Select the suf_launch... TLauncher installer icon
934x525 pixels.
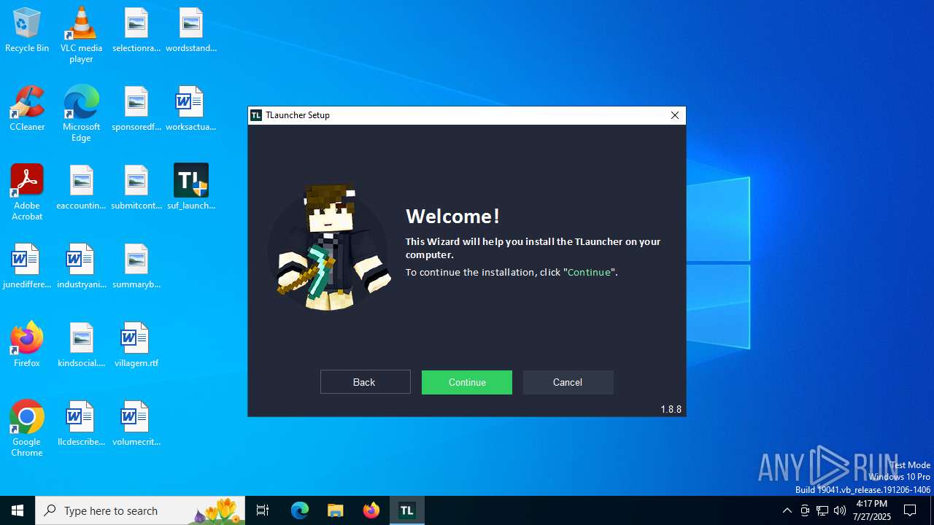[191, 187]
